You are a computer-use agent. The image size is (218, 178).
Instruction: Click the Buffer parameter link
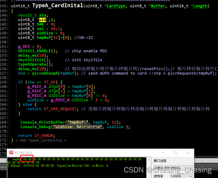point(158,6)
